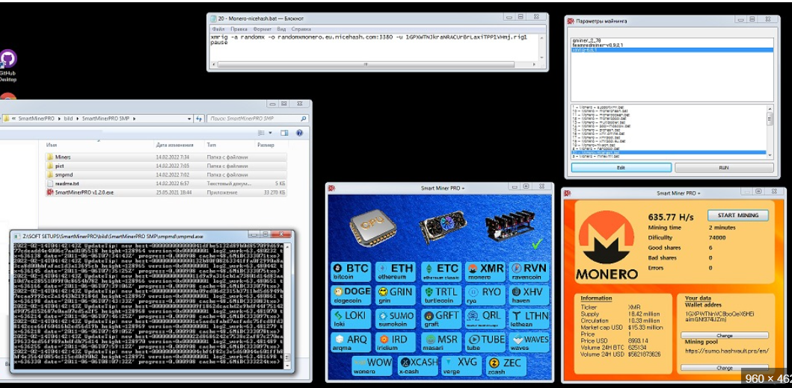Click RUN in mining parameters window
The height and width of the screenshot is (388, 792).
[x=724, y=167]
